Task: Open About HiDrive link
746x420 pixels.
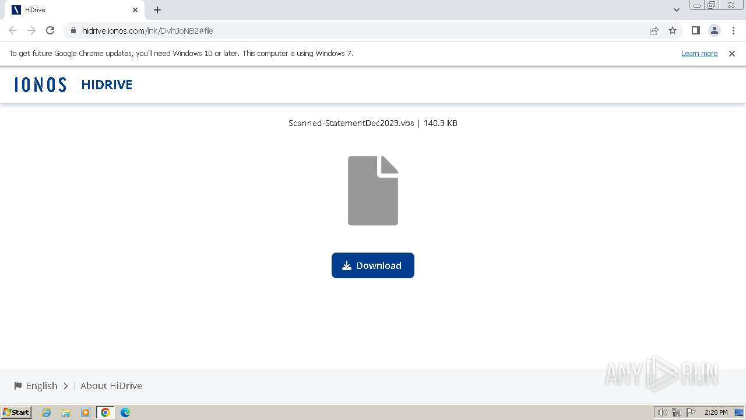Action: [111, 386]
